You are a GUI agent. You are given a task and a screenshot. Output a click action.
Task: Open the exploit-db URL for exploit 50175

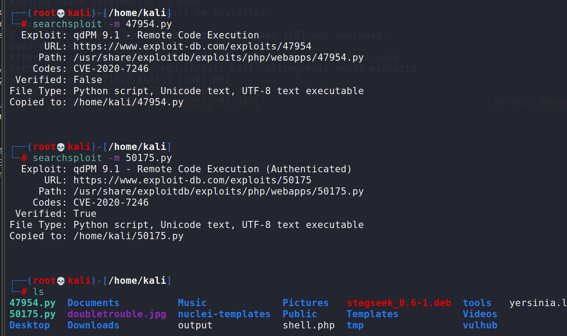coord(192,180)
